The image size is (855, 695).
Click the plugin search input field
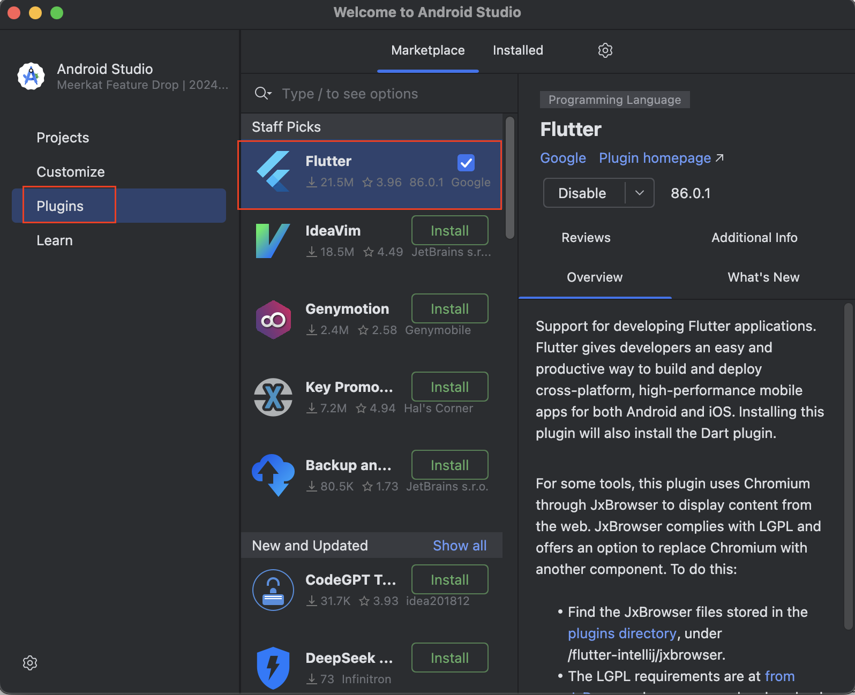pyautogui.click(x=379, y=94)
